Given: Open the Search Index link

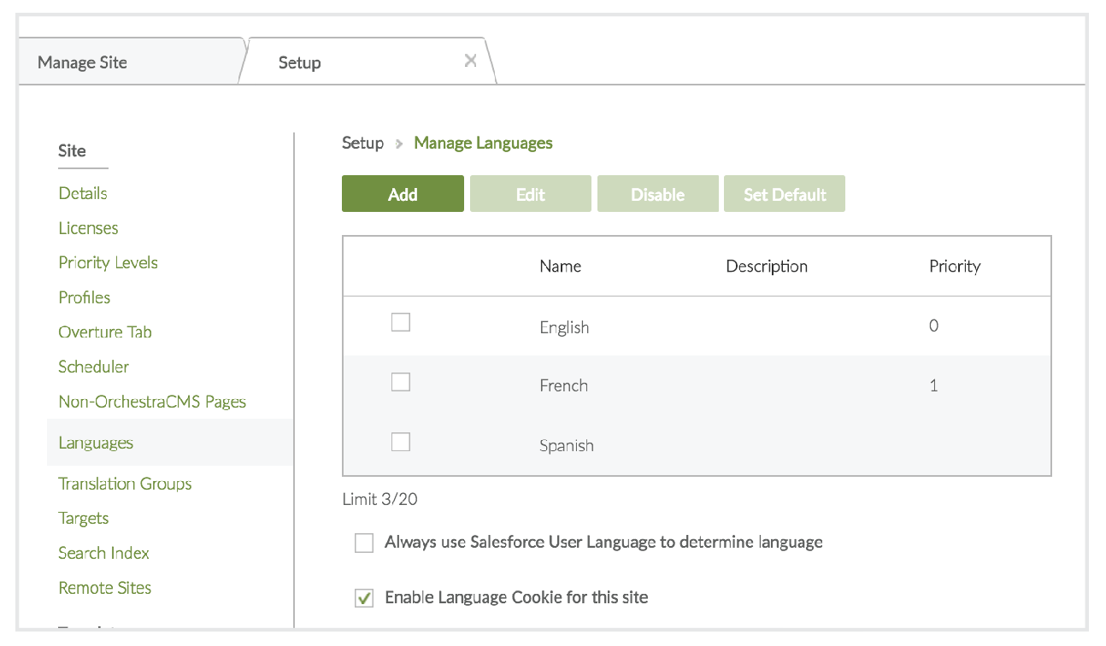Looking at the screenshot, I should click(103, 553).
